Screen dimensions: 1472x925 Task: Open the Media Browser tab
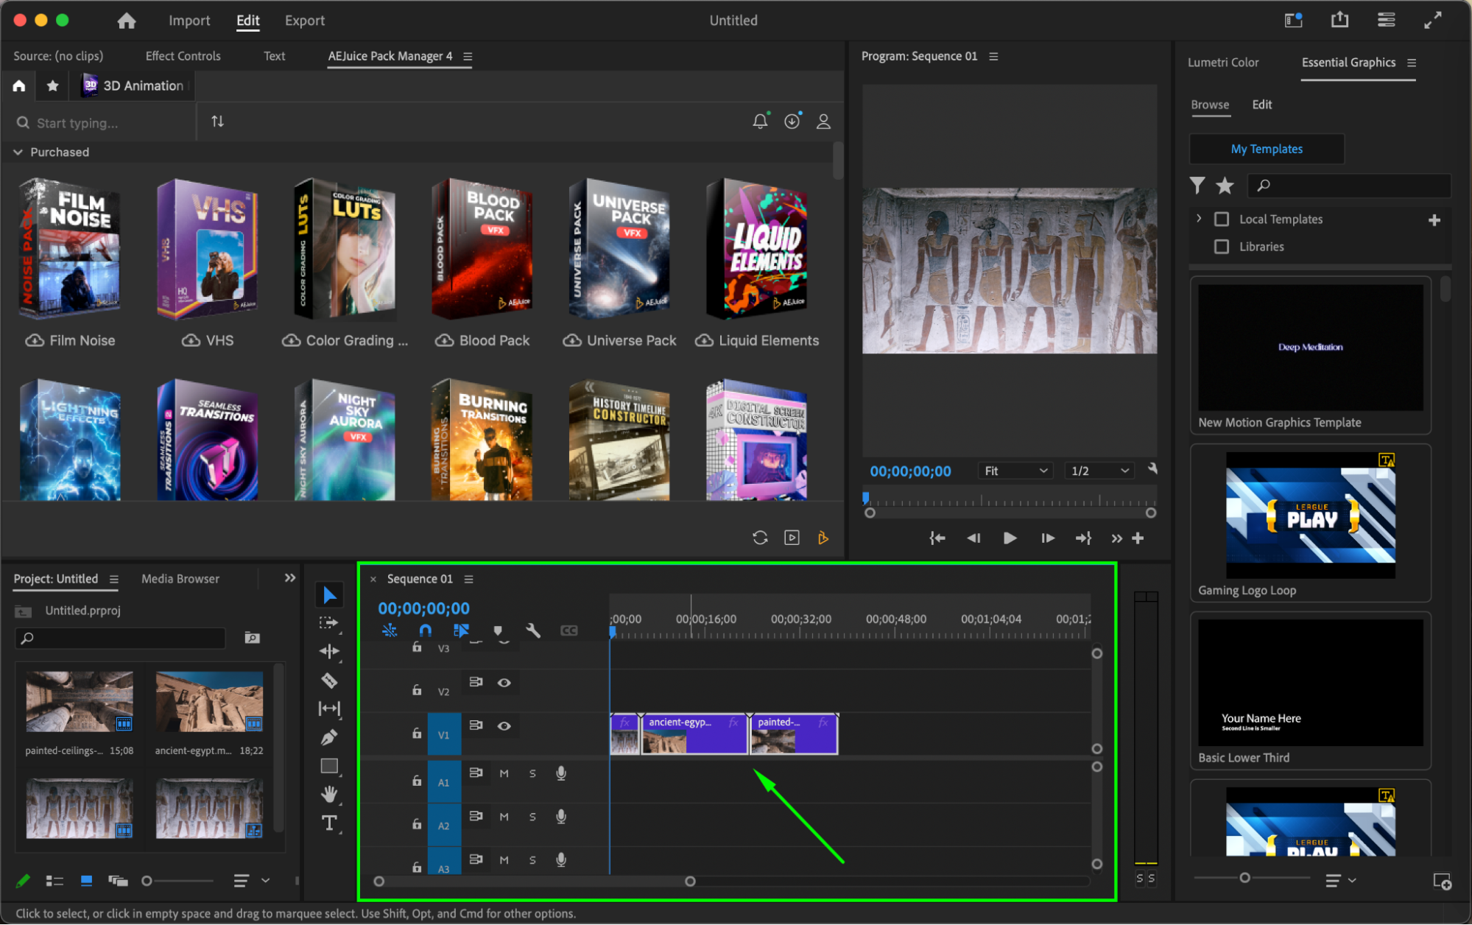(x=180, y=579)
